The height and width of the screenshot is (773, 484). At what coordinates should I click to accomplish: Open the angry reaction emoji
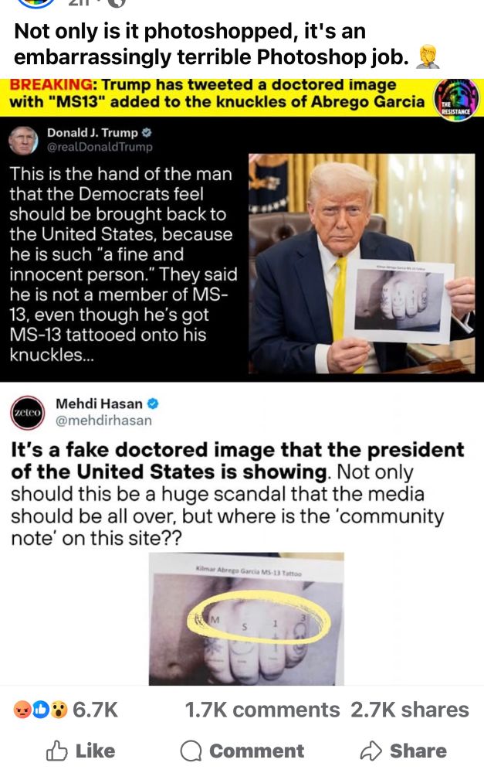click(x=22, y=710)
